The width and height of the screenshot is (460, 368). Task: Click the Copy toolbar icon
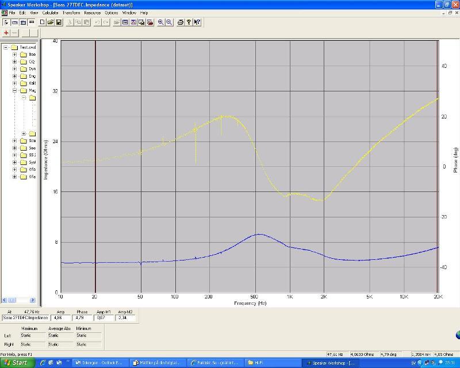point(78,22)
